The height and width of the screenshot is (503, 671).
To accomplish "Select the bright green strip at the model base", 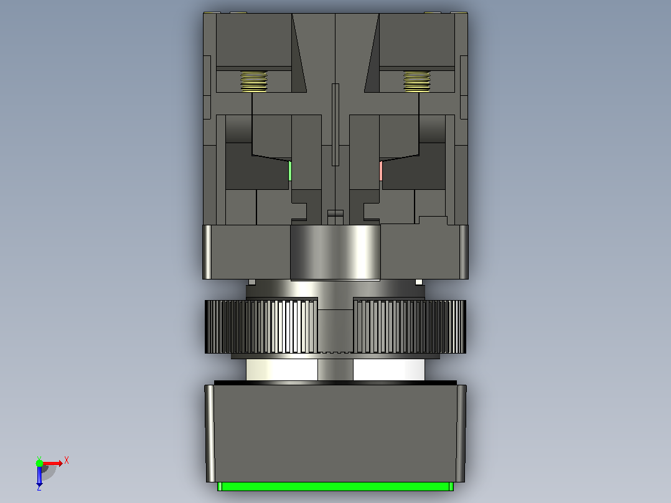I will point(335,486).
